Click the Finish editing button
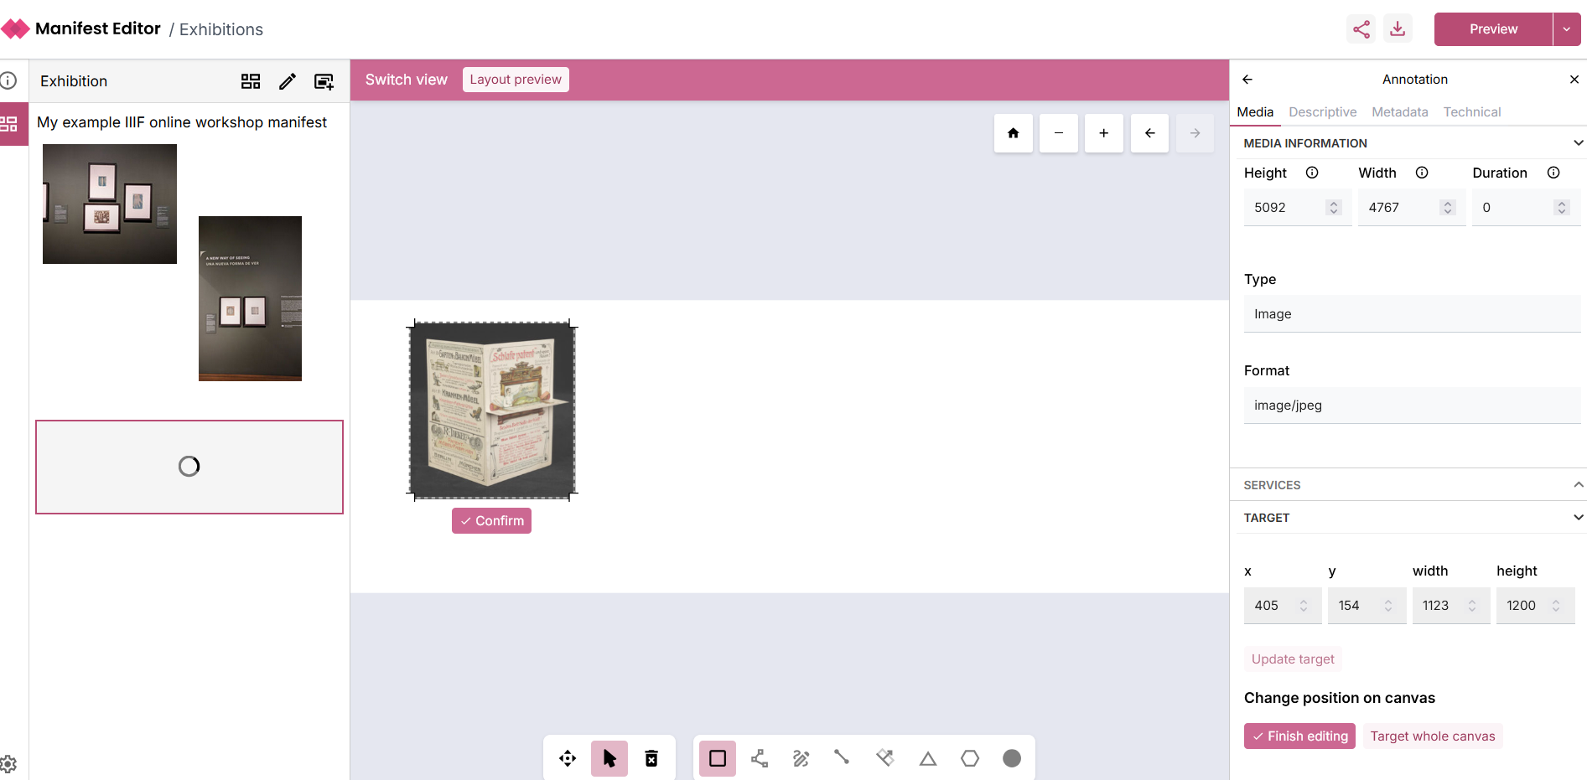The image size is (1587, 780). [1299, 736]
